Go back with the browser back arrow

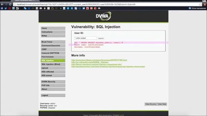pyautogui.click(x=2, y=4)
